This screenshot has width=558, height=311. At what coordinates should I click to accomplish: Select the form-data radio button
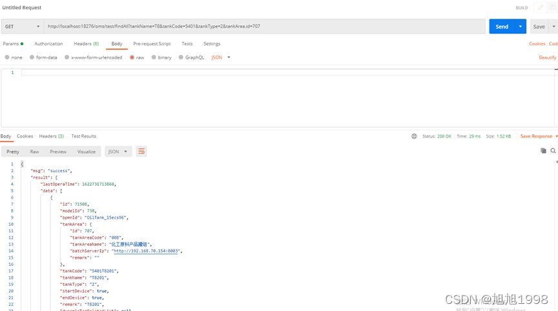coord(32,57)
